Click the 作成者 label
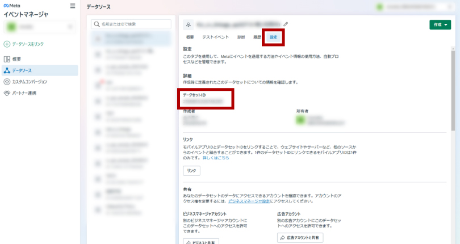 [x=189, y=111]
